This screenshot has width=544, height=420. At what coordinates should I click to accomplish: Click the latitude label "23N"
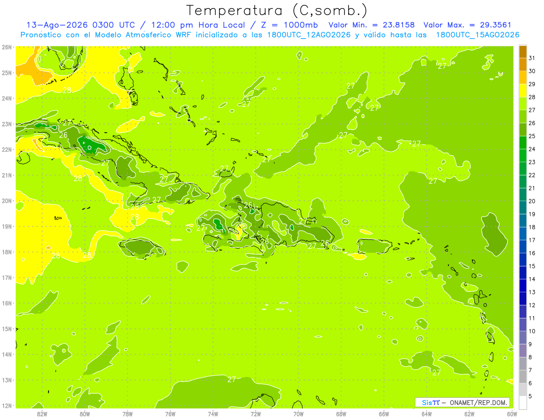click(7, 124)
